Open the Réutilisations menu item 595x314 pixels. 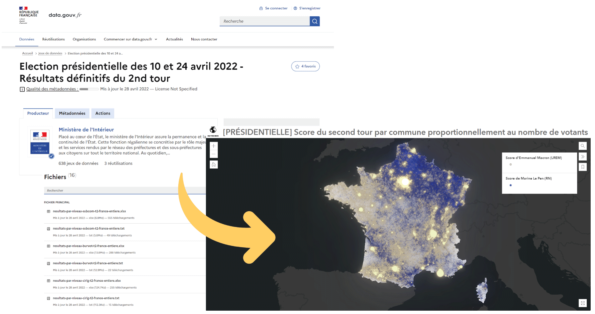(54, 39)
